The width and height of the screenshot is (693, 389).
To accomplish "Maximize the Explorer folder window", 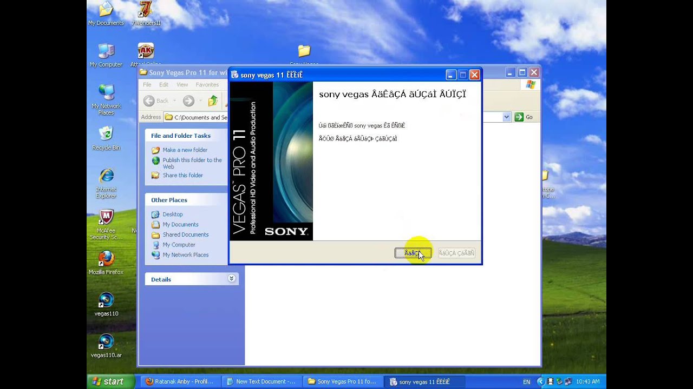I will (x=522, y=72).
